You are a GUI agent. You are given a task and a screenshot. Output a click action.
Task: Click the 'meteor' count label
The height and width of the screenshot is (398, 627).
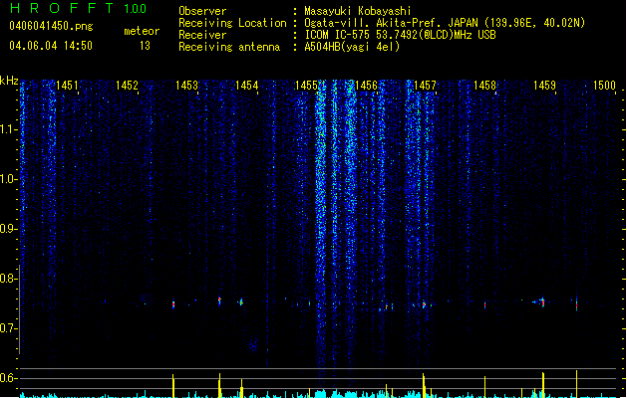[142, 31]
